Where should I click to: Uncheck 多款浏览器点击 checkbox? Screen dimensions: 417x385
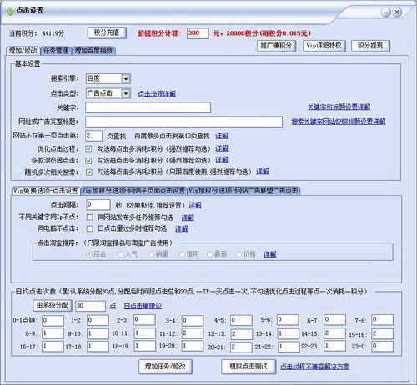click(x=88, y=161)
